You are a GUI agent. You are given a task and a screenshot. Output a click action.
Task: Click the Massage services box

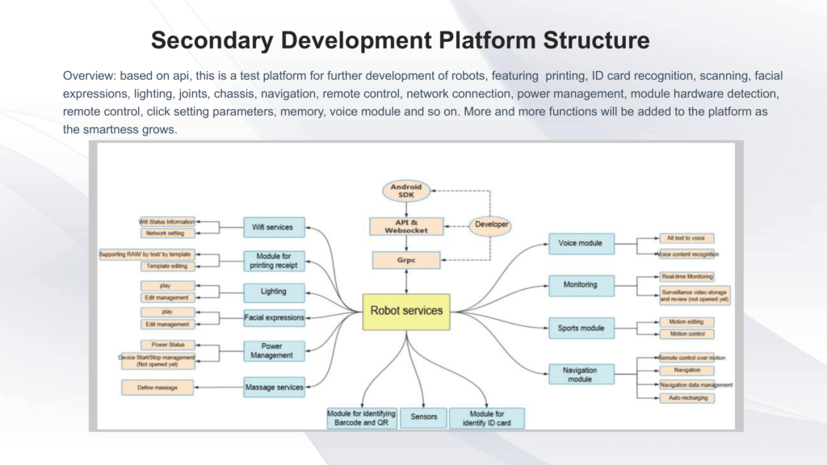point(274,387)
